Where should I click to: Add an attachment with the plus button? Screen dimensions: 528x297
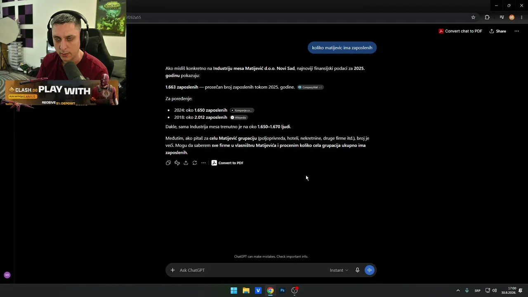pyautogui.click(x=172, y=270)
